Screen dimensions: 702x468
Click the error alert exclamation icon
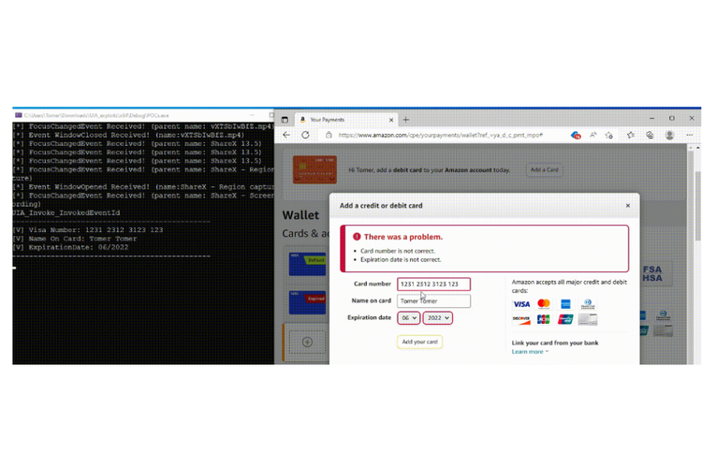tap(357, 237)
